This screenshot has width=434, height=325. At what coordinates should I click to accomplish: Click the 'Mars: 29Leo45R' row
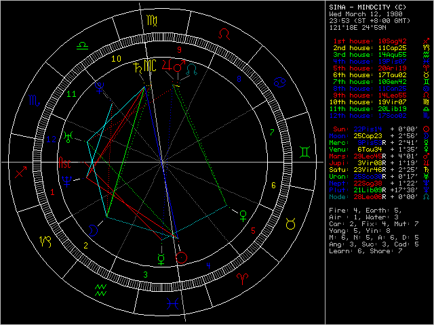click(x=379, y=156)
